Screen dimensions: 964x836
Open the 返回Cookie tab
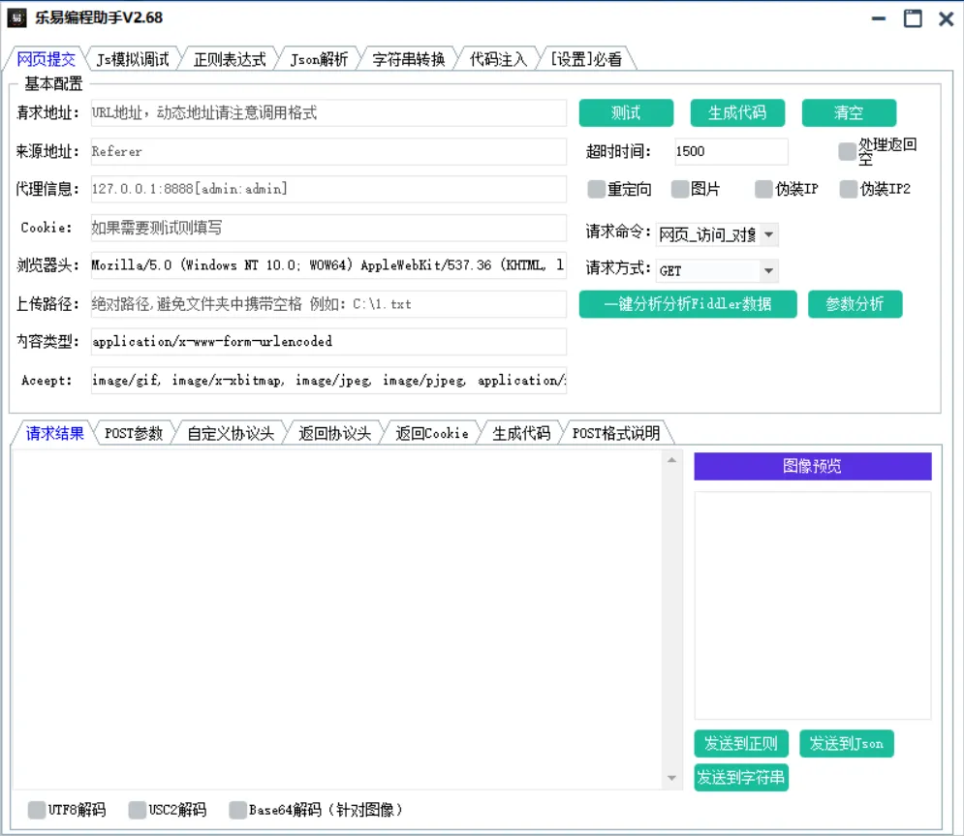[430, 432]
